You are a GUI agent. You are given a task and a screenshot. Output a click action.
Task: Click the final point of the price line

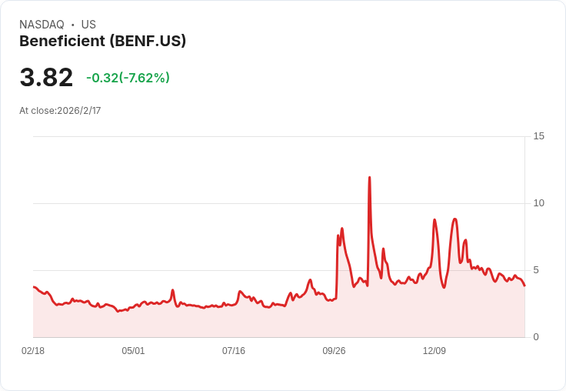(x=524, y=286)
